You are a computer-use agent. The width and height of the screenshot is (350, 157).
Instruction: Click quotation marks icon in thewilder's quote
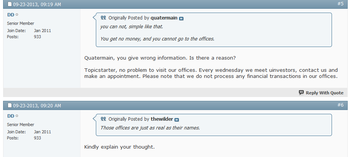(x=103, y=119)
